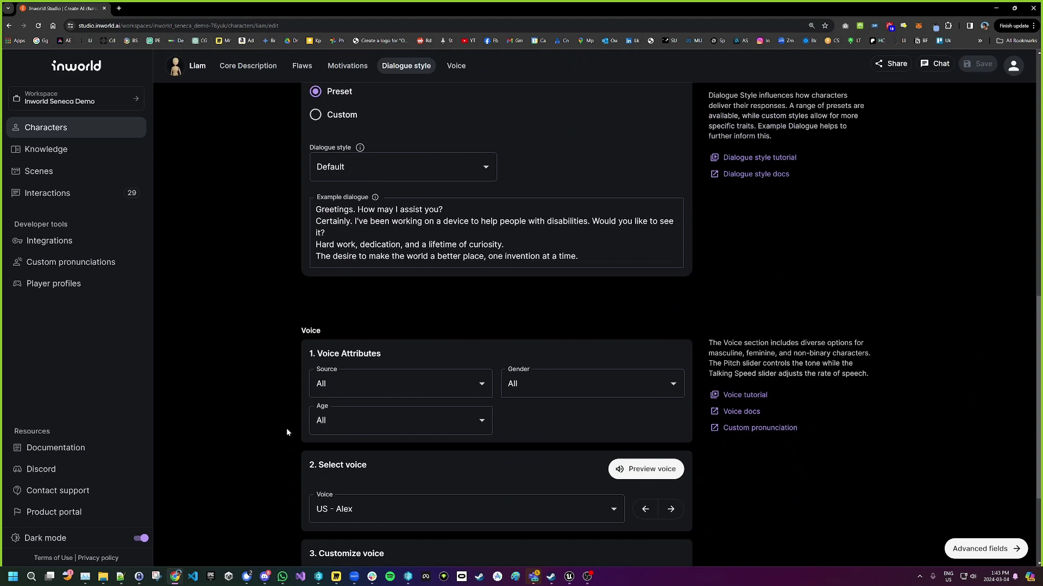Switch to the Core Description tab
Screen dimensions: 1043x586
pos(248,66)
